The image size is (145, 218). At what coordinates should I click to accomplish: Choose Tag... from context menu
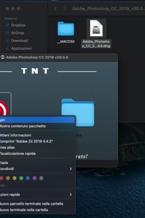click(37, 185)
